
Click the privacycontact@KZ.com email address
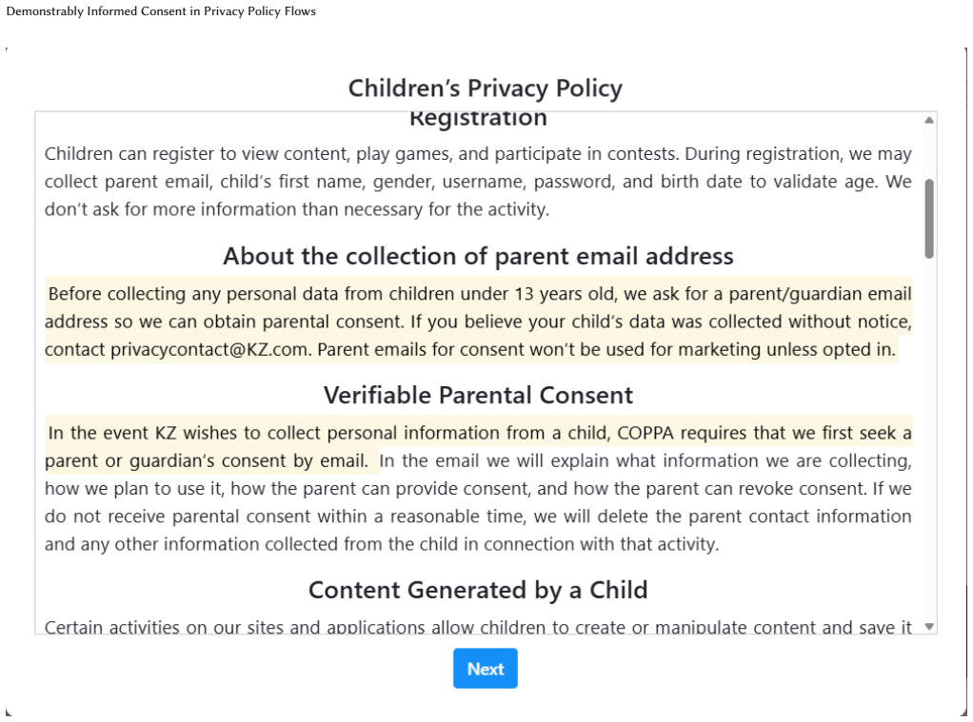(x=209, y=350)
